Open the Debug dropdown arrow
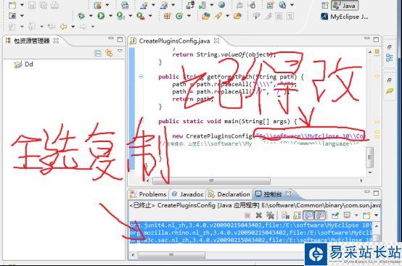This screenshot has height=266, width=402. pyautogui.click(x=91, y=16)
